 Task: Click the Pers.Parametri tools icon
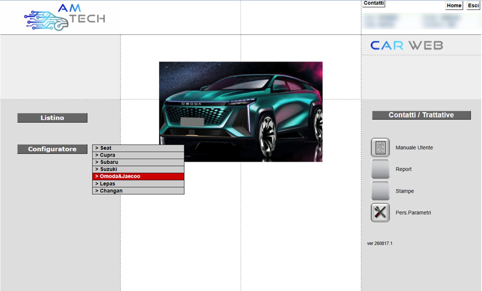(x=380, y=213)
